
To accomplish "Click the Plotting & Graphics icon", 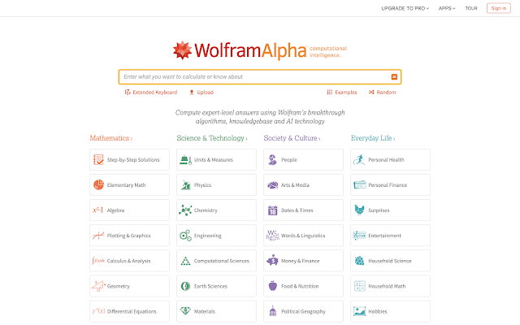I will [x=98, y=236].
